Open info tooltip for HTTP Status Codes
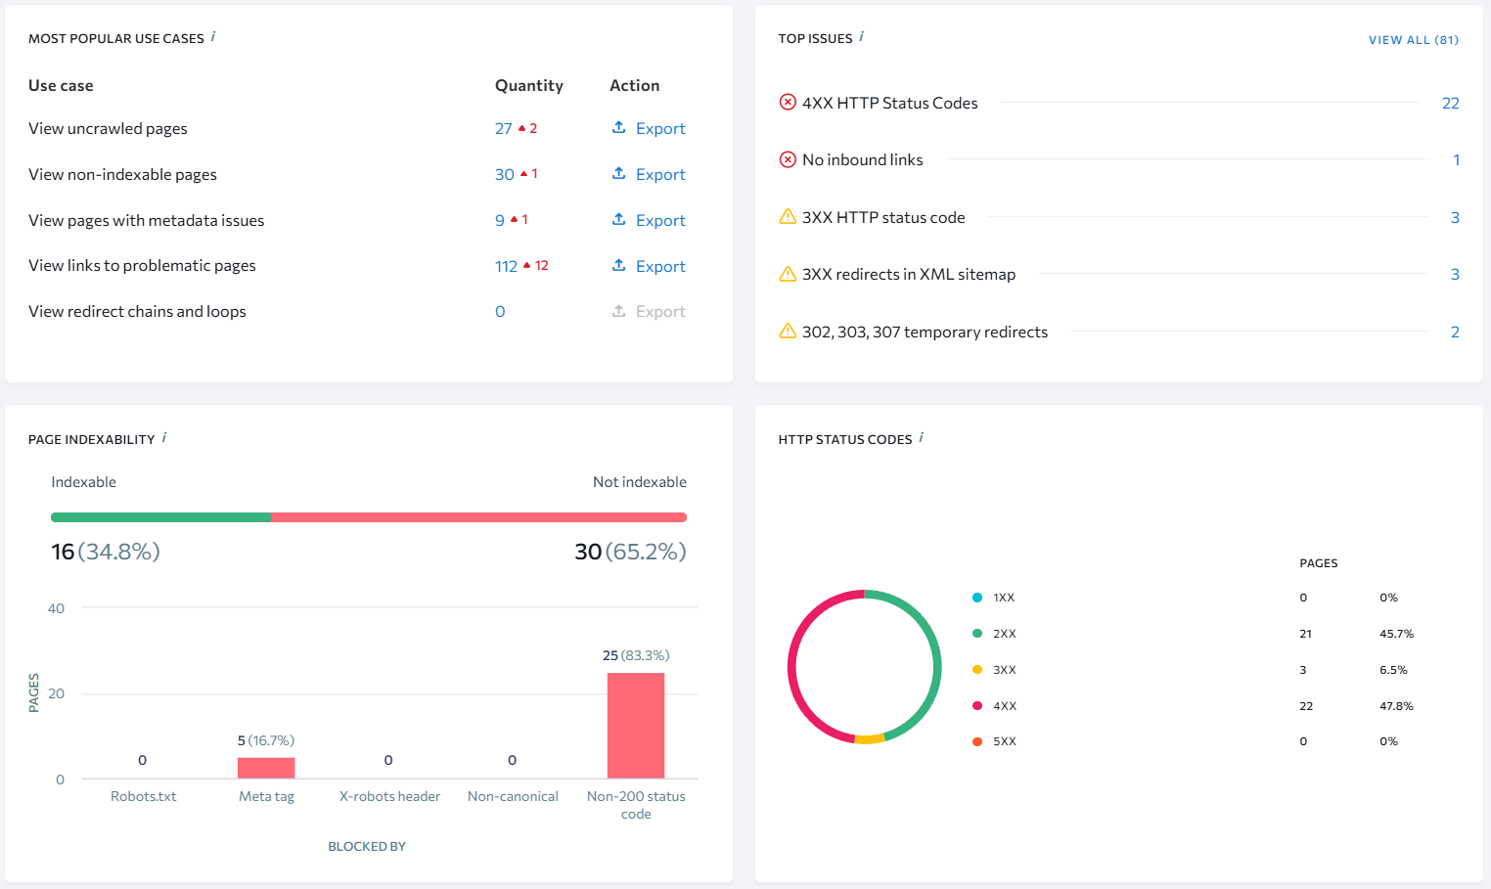 click(921, 438)
